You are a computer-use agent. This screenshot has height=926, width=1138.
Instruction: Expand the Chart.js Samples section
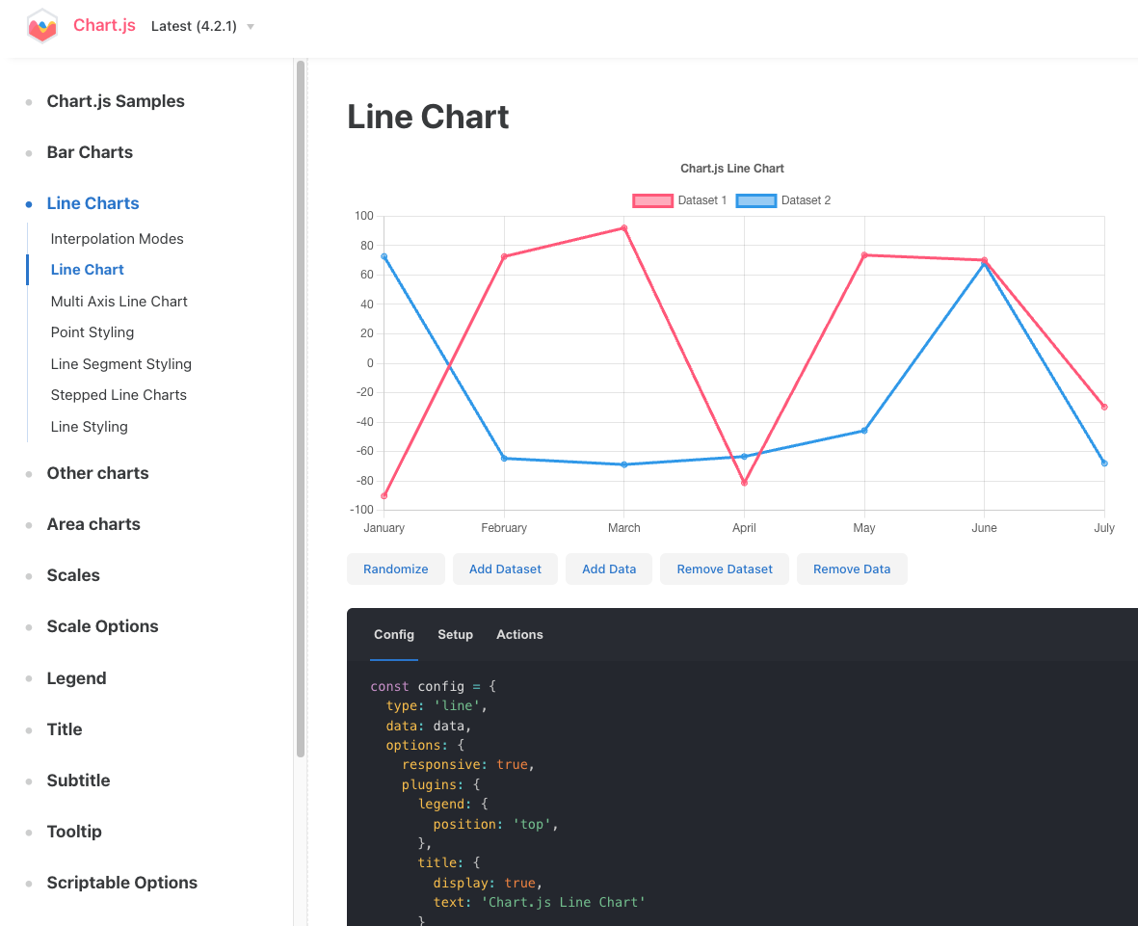(116, 101)
